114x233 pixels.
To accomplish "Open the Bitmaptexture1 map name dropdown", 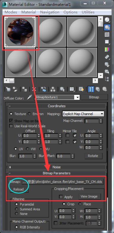I will [77, 97].
